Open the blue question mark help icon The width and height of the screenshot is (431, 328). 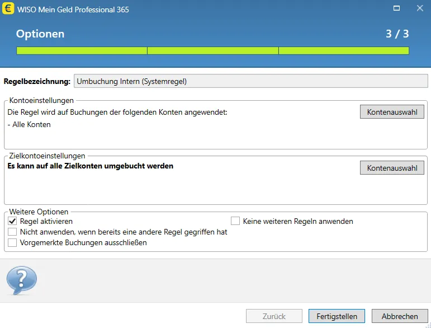[22, 280]
